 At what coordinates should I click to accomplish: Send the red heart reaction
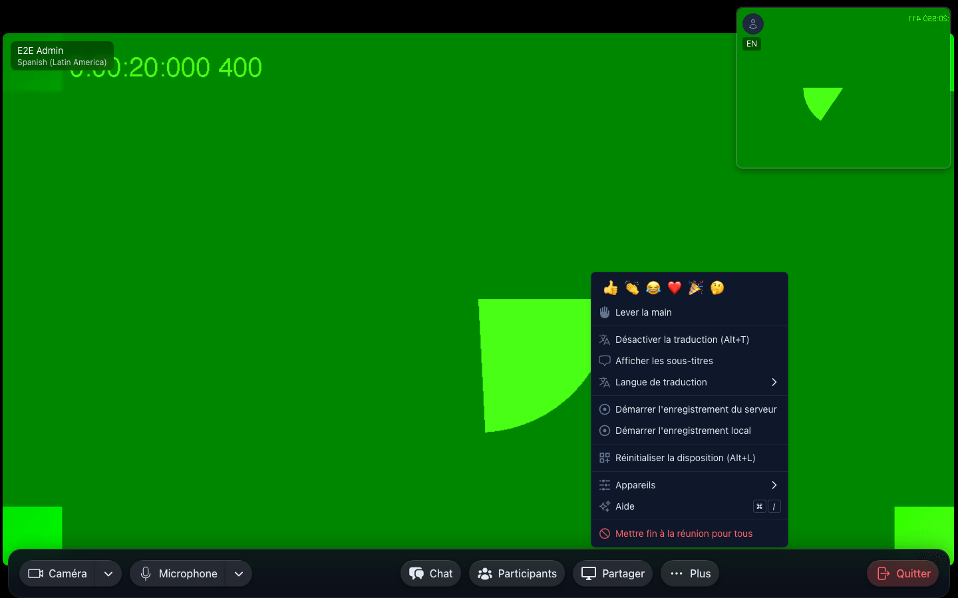tap(675, 288)
